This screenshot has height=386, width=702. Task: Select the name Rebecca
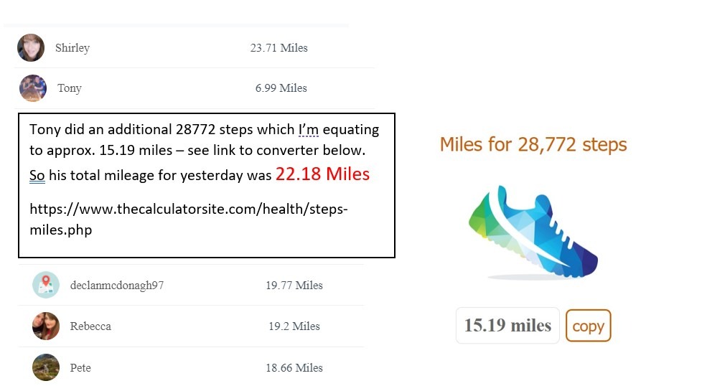point(90,326)
